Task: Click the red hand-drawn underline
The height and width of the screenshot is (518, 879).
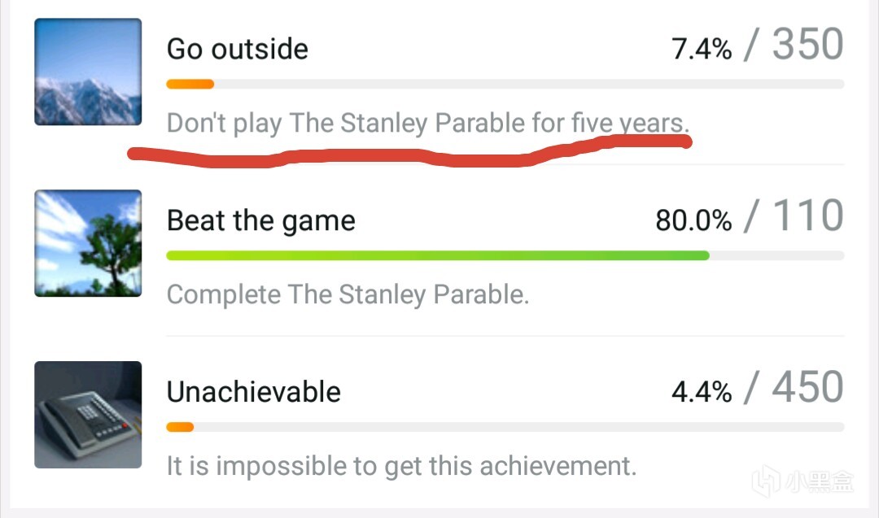Action: pos(407,153)
